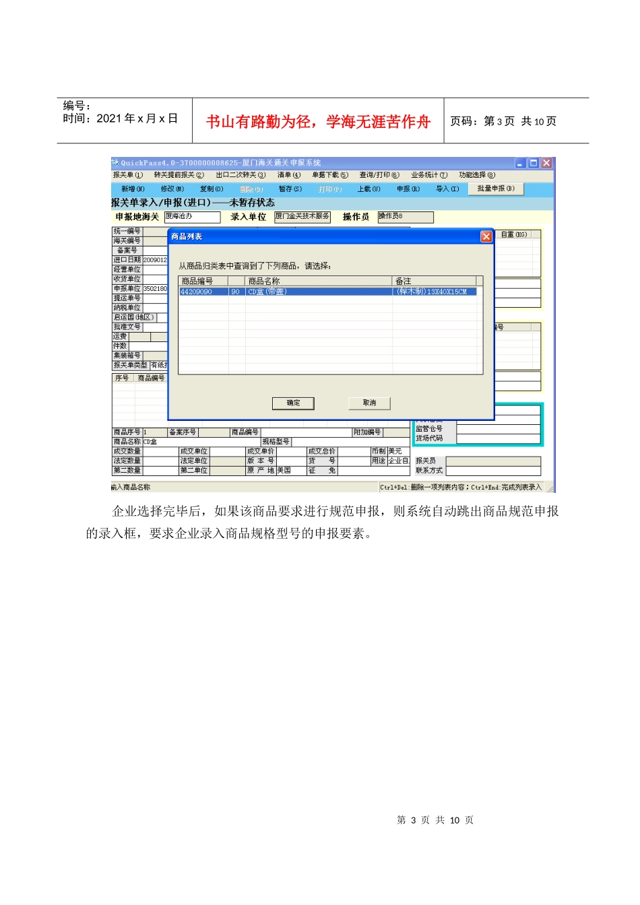Click the 批量申报(B) button
The image size is (640, 905).
point(497,189)
